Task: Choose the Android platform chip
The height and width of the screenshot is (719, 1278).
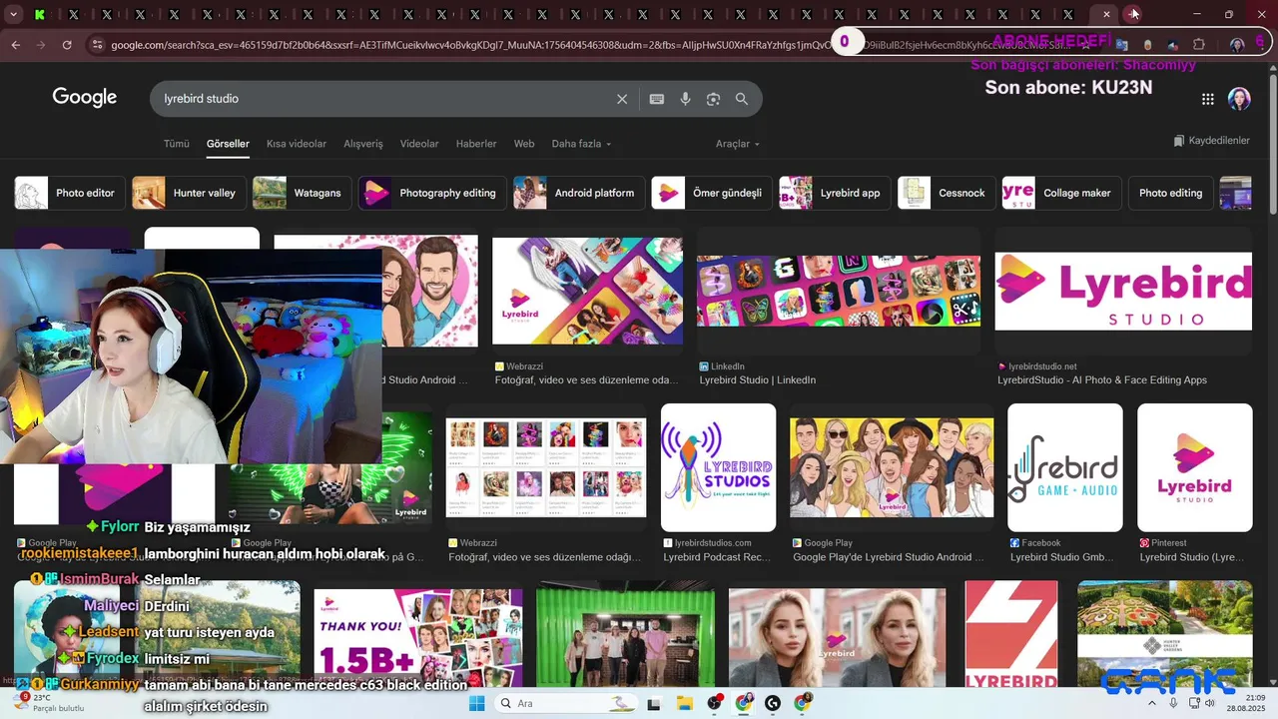Action: click(x=578, y=193)
